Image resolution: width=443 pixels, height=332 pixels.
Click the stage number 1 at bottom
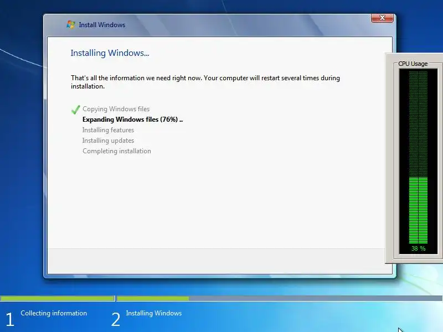coord(10,320)
